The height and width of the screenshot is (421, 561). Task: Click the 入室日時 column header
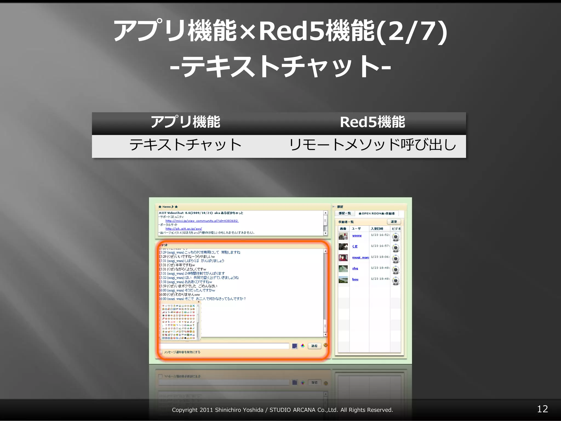tap(379, 229)
